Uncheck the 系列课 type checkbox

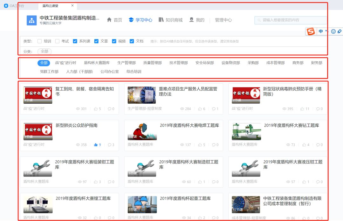pyautogui.click(x=75, y=41)
